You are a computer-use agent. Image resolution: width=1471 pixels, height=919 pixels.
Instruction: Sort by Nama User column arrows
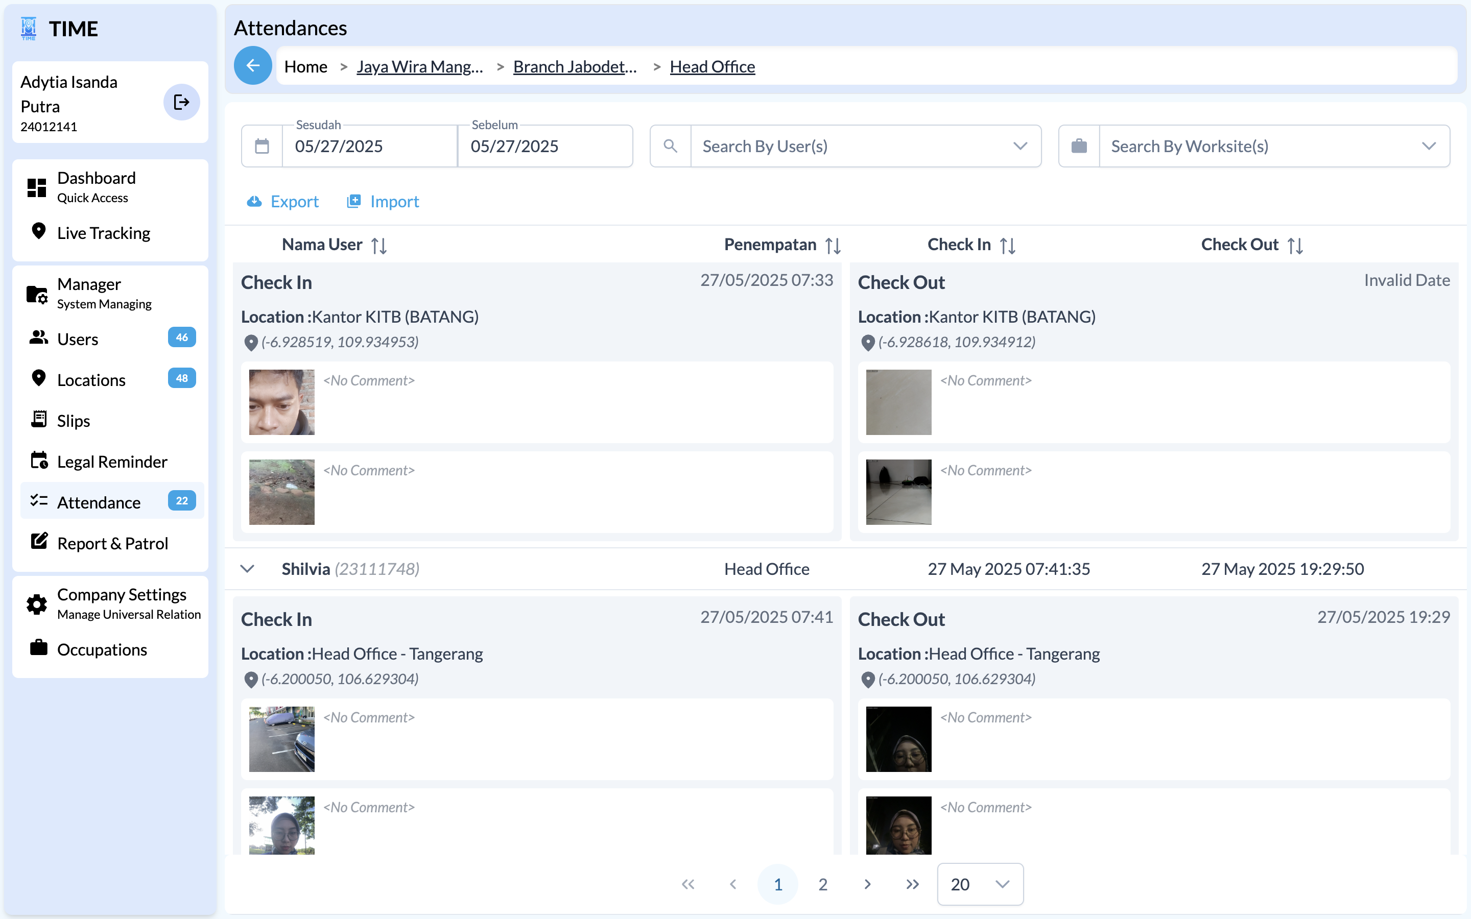(x=379, y=246)
